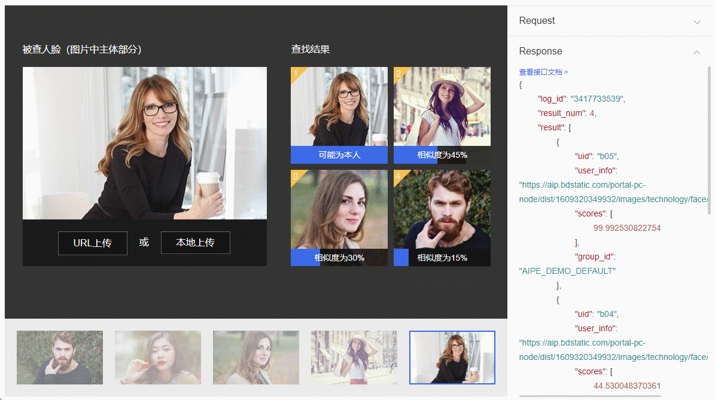Click the Response section header text
This screenshot has width=715, height=400.
pos(540,51)
